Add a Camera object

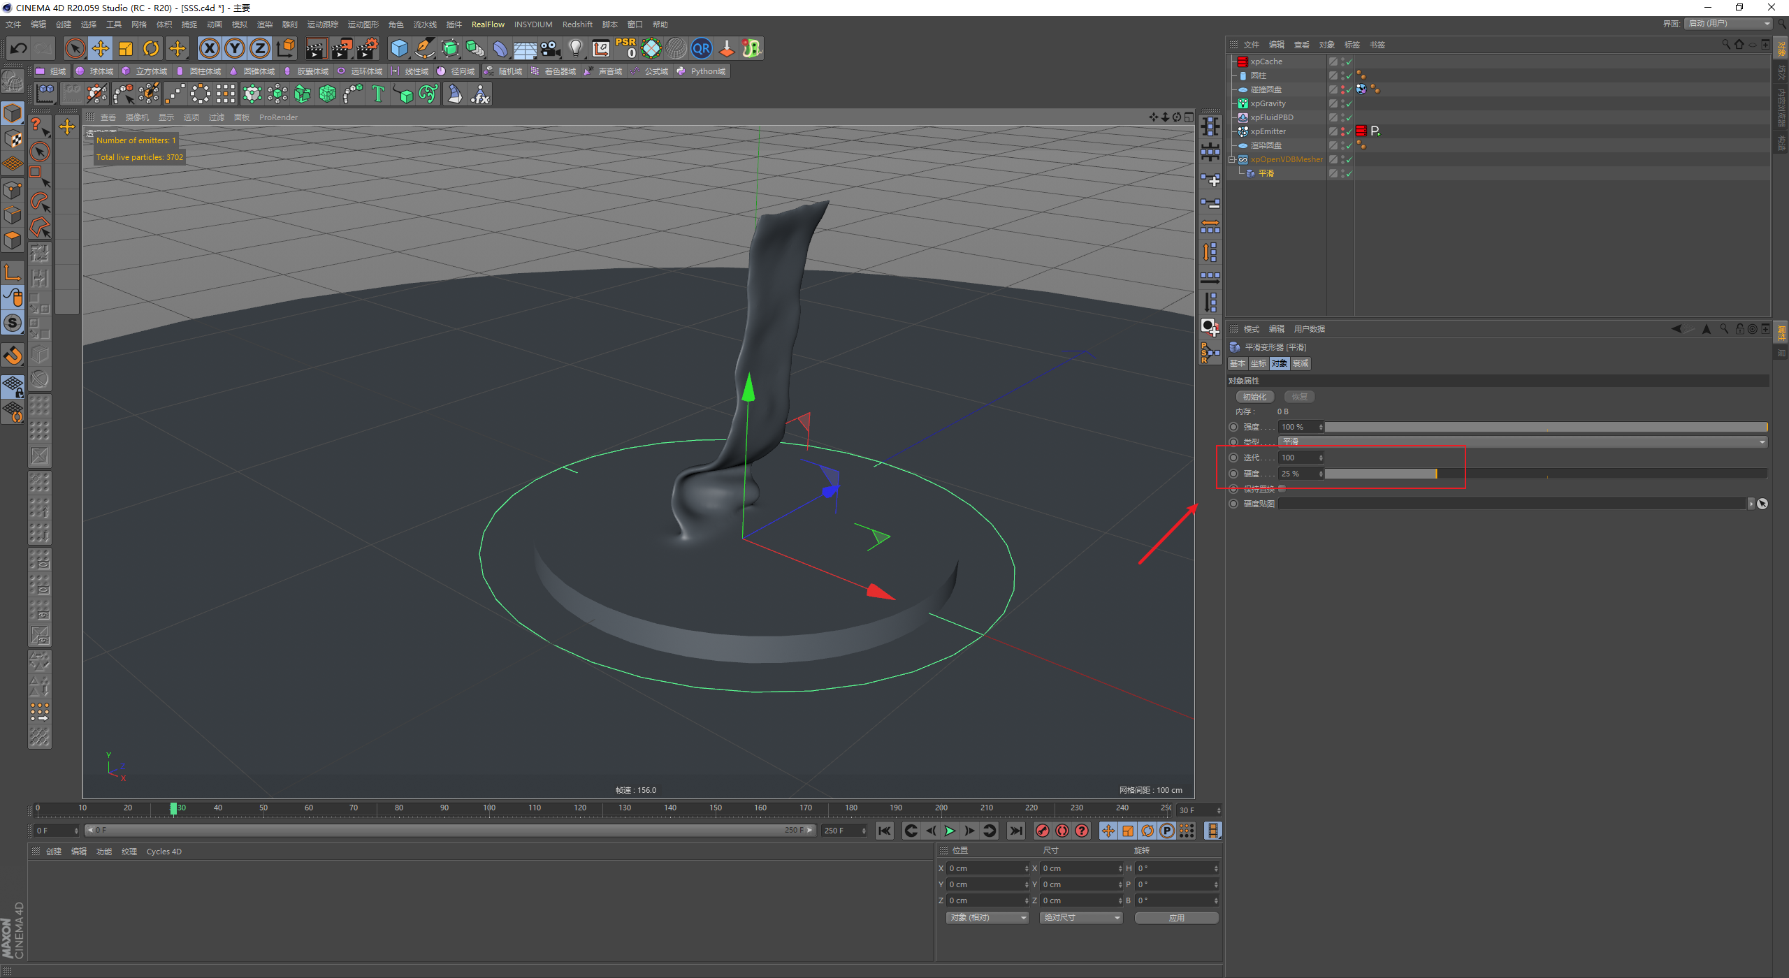(x=551, y=48)
